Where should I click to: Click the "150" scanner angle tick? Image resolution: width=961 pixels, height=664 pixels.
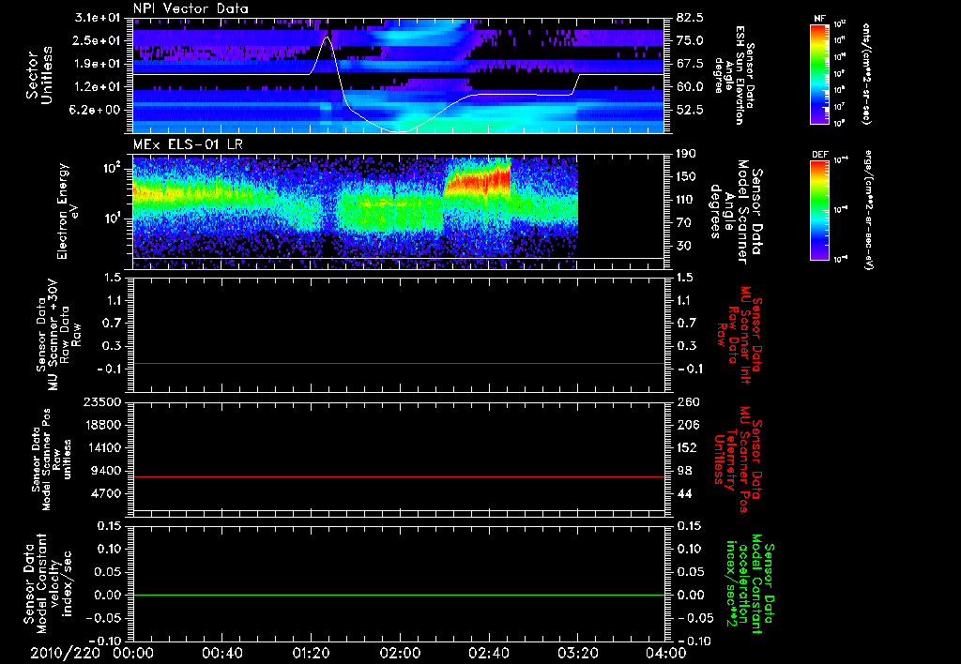point(686,177)
